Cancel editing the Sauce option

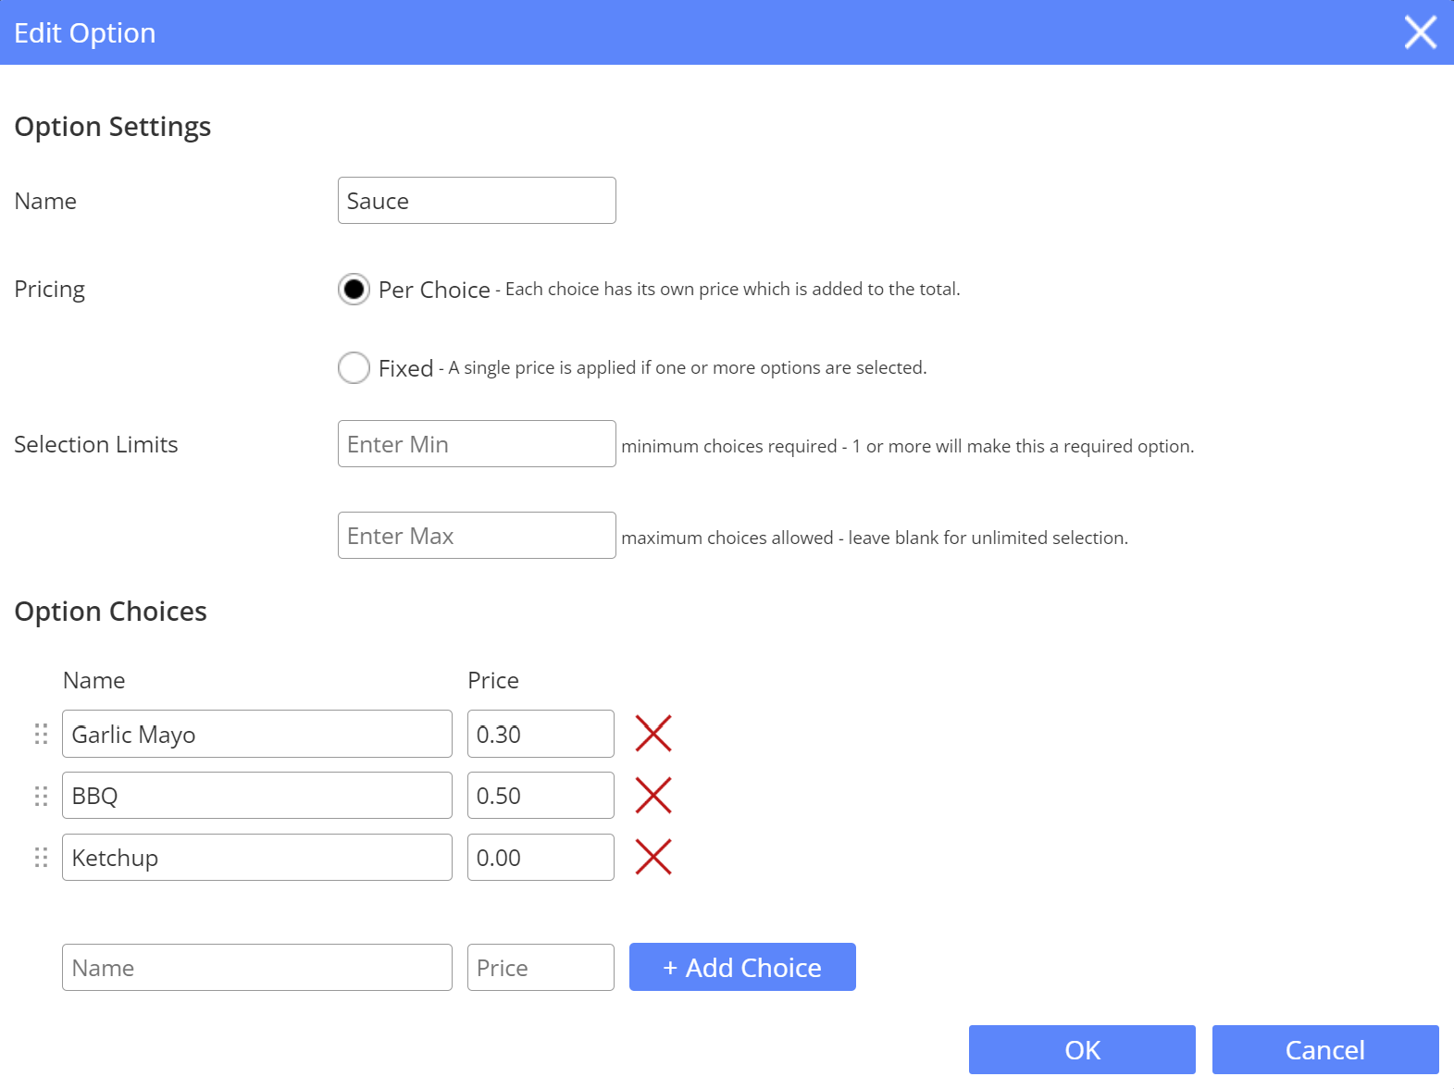tap(1325, 1049)
